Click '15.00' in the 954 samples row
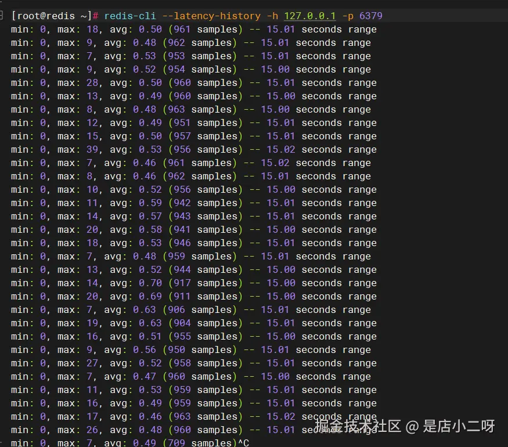508x447 pixels. pyautogui.click(x=275, y=69)
